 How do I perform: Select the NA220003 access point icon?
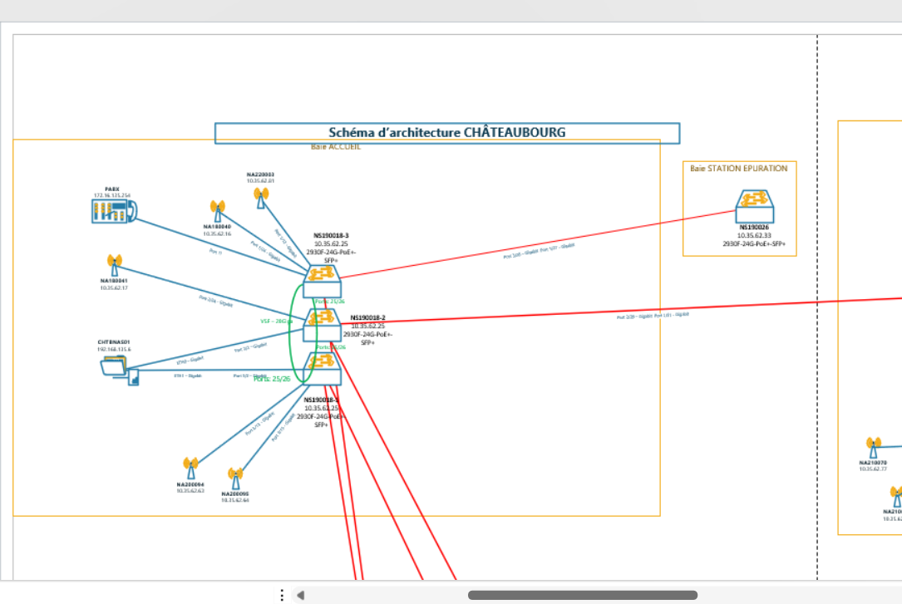pos(261,198)
